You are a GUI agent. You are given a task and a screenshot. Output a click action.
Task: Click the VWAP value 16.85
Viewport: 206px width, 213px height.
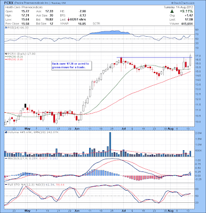pyautogui.click(x=82, y=23)
